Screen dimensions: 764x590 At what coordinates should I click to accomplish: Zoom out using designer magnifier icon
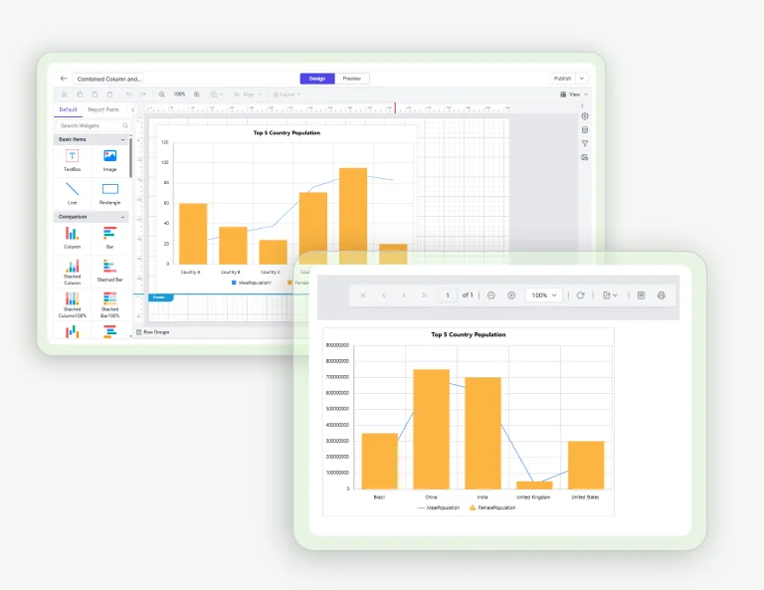point(162,95)
